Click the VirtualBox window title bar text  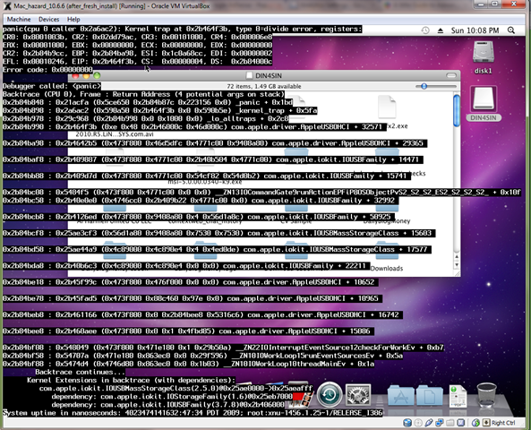[x=112, y=6]
